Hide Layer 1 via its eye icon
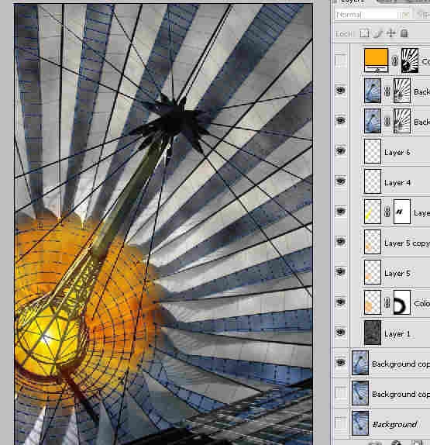Viewport: 430px width, 445px height. click(x=340, y=333)
